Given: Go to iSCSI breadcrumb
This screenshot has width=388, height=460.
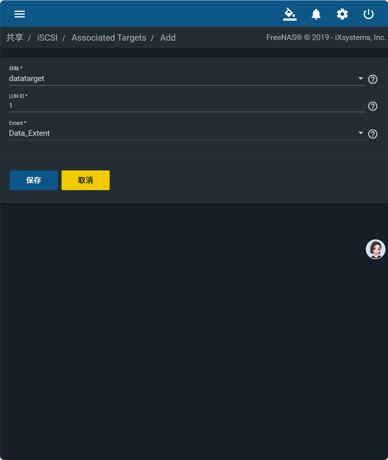Looking at the screenshot, I should point(47,38).
